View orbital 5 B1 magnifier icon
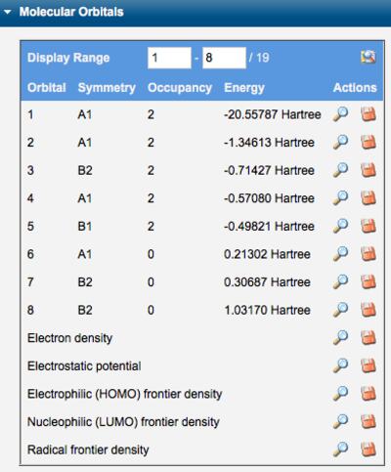This screenshot has width=391, height=472. (x=340, y=226)
